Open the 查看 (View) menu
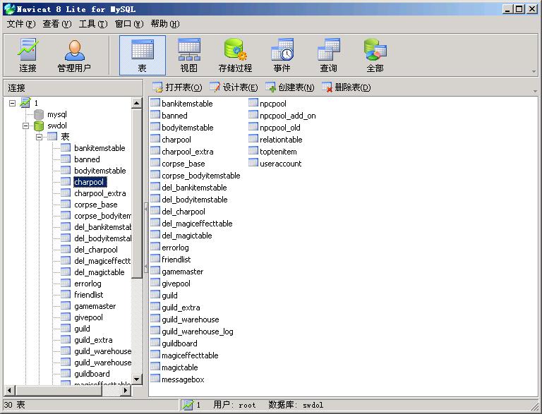The image size is (542, 414). click(x=57, y=24)
